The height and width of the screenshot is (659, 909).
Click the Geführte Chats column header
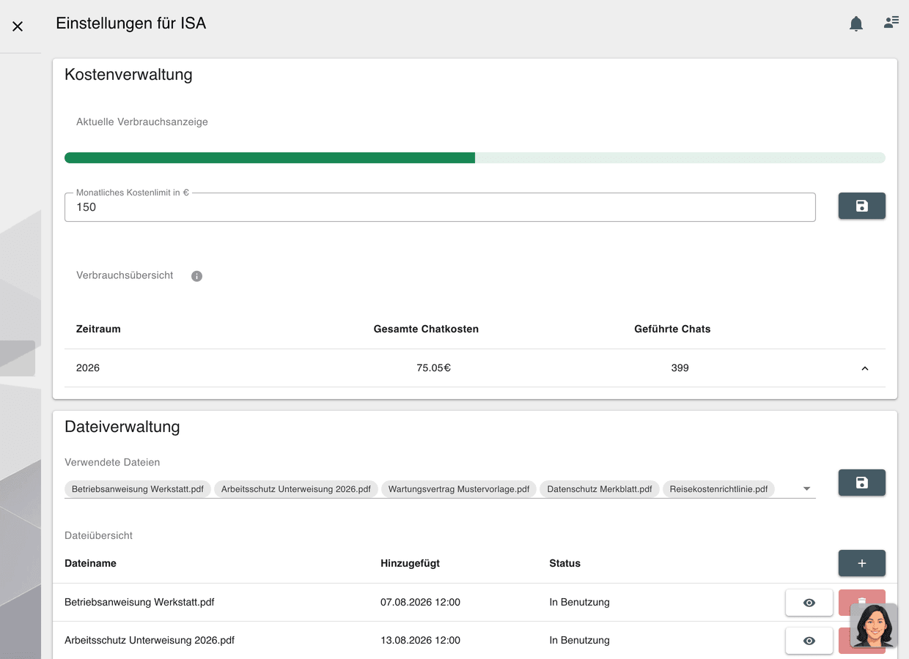(672, 329)
